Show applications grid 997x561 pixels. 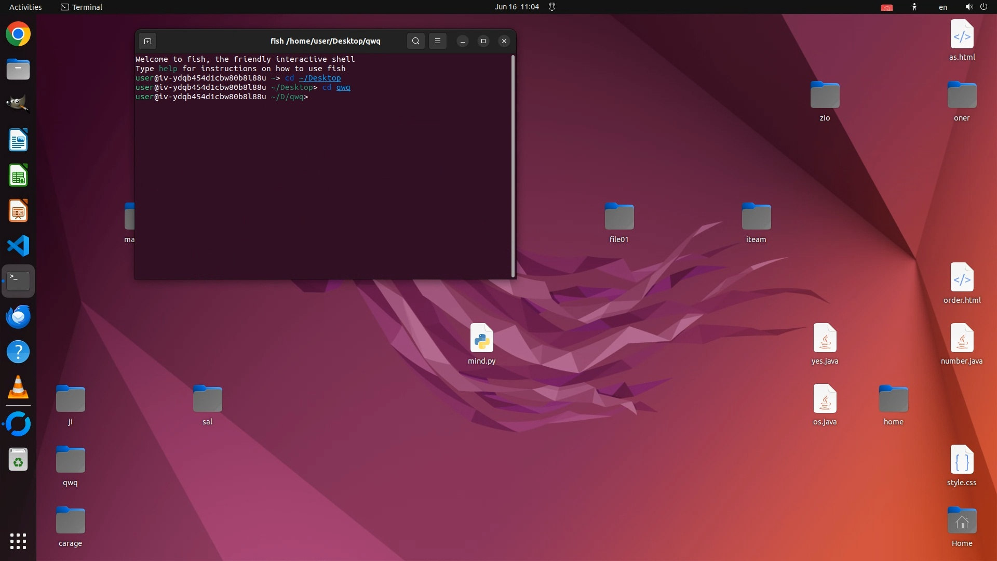coord(18,541)
